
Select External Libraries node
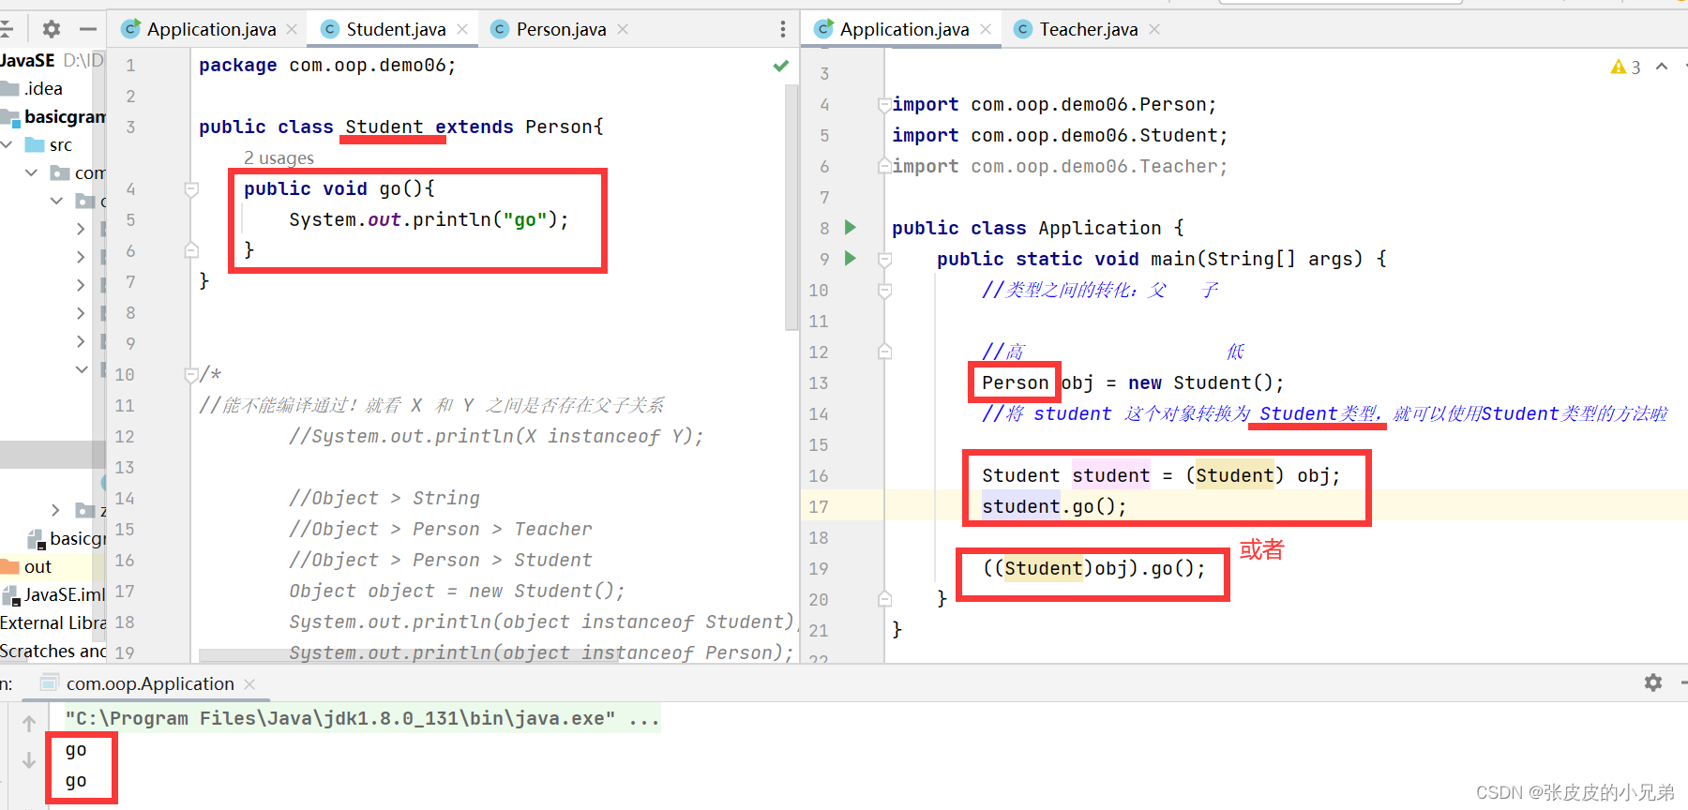pyautogui.click(x=53, y=622)
